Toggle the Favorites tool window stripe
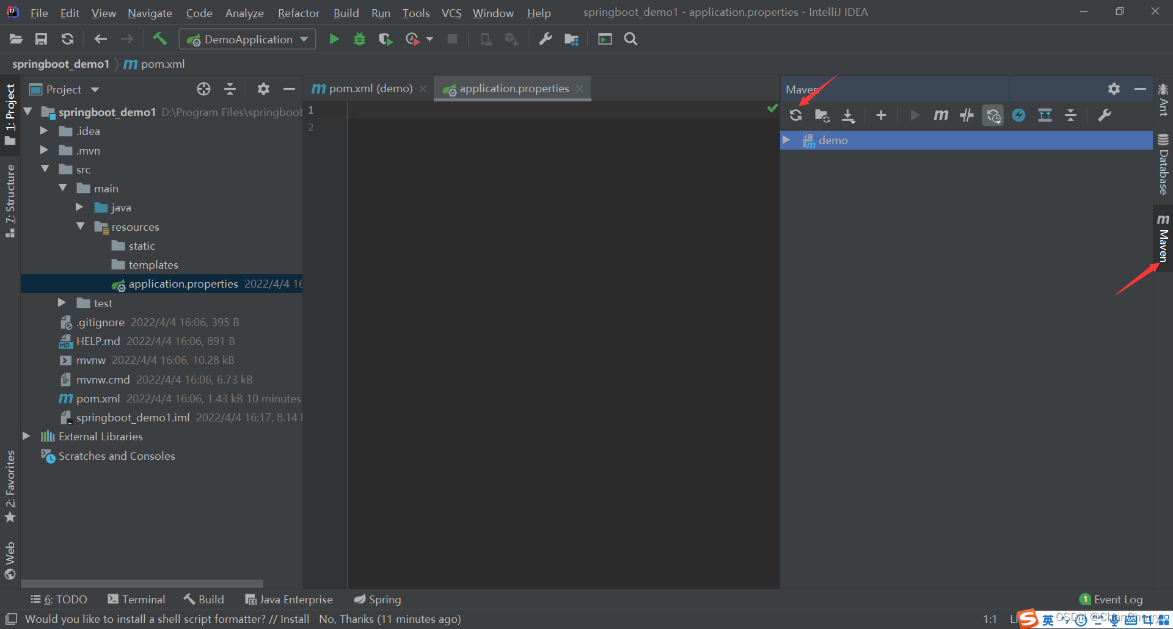This screenshot has height=629, width=1173. pos(10,486)
